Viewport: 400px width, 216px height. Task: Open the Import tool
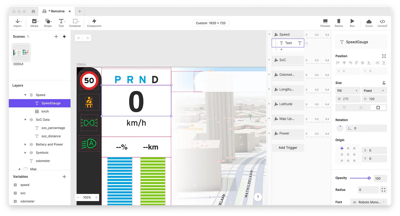click(17, 23)
